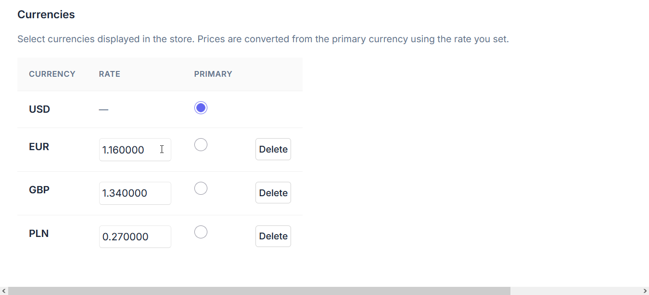Click the horizontal scrollbar thumb
The image size is (649, 295).
point(259,291)
